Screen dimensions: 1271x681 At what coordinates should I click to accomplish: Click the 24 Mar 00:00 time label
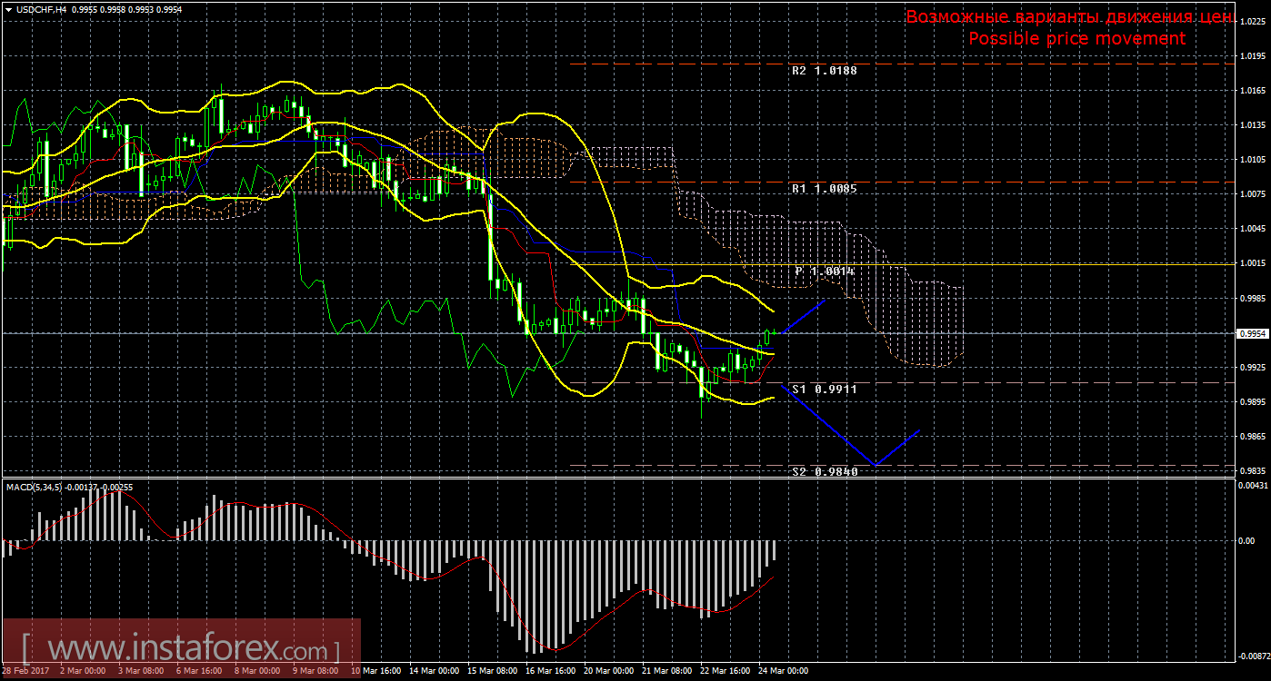(783, 670)
